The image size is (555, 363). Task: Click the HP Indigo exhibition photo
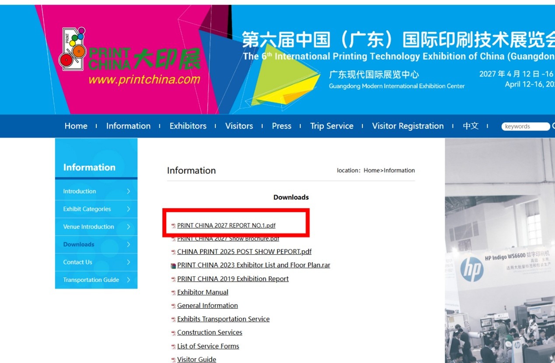tap(500, 251)
